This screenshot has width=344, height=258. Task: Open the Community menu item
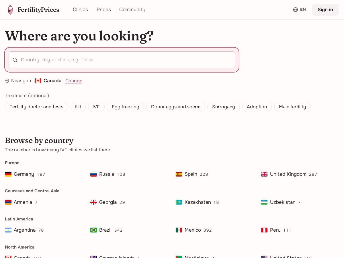(132, 10)
